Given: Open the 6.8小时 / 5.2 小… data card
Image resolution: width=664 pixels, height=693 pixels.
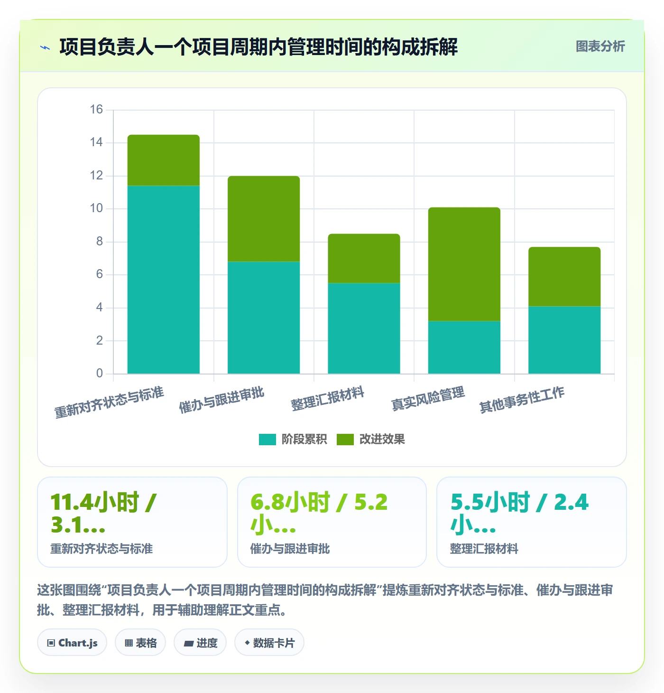Looking at the screenshot, I should [x=332, y=522].
